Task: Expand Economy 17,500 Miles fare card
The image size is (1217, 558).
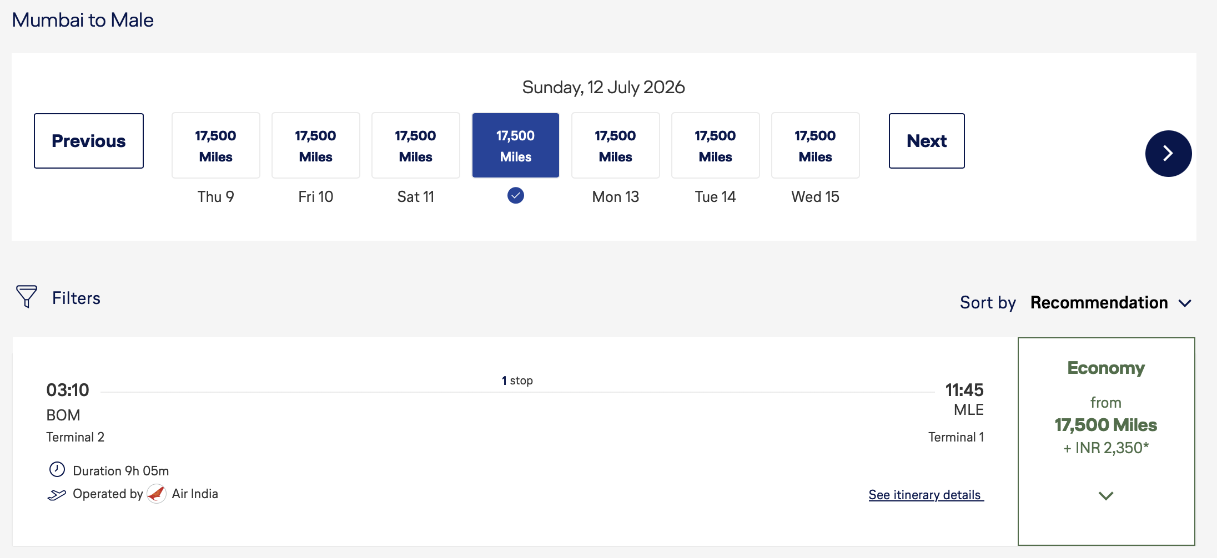Action: [1105, 425]
